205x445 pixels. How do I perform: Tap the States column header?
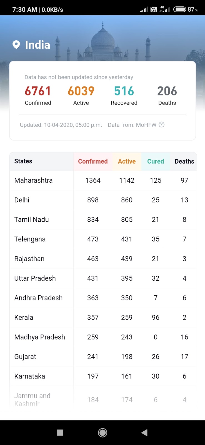[23, 161]
